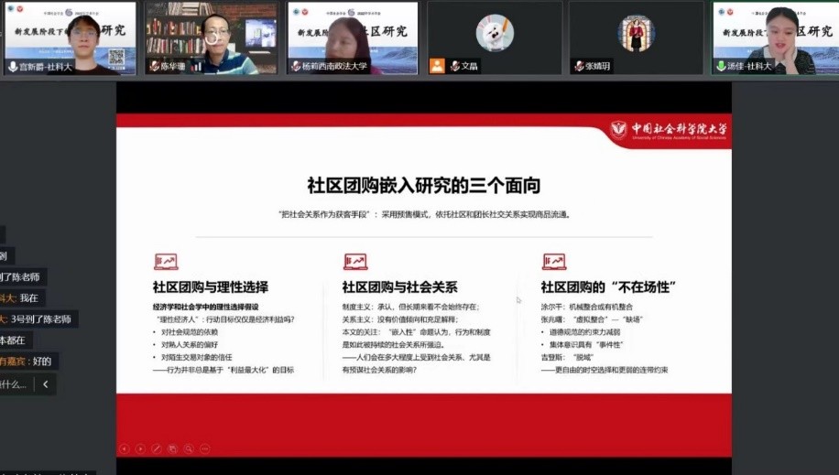Click the slideshow zoom magnifier icon
Image resolution: width=839 pixels, height=475 pixels.
tap(188, 448)
